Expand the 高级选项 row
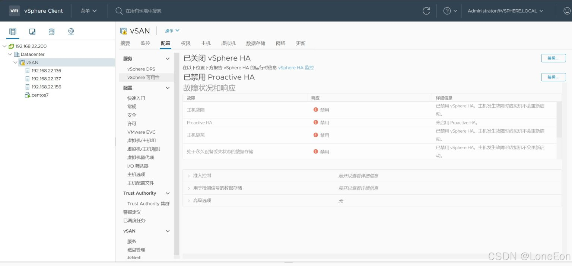 tap(189, 201)
